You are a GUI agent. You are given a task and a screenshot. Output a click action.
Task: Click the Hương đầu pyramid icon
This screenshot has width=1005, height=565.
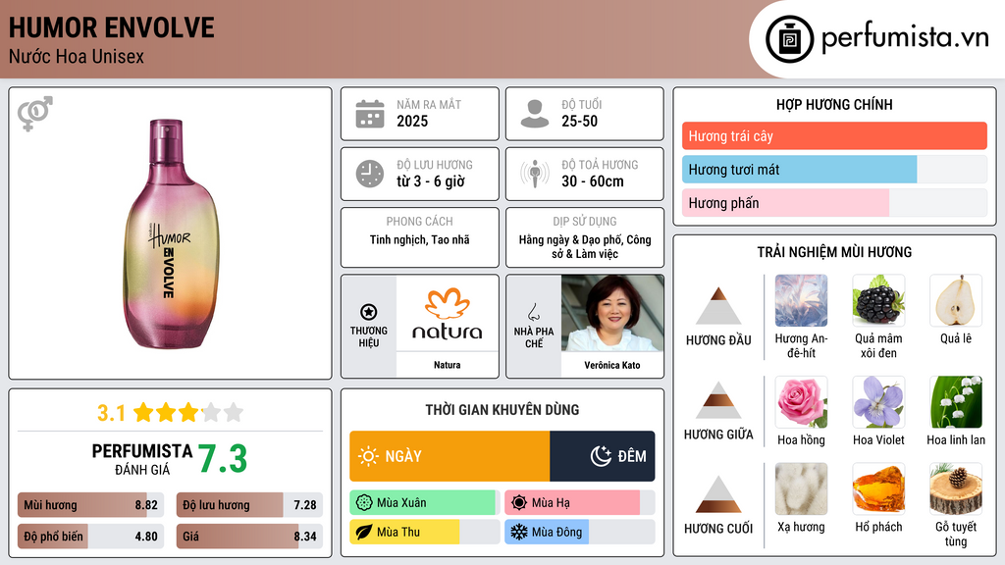pyautogui.click(x=718, y=306)
